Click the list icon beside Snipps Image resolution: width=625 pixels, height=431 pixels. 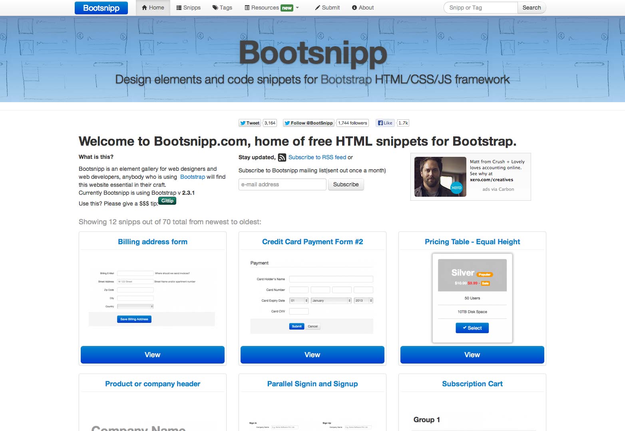[179, 8]
